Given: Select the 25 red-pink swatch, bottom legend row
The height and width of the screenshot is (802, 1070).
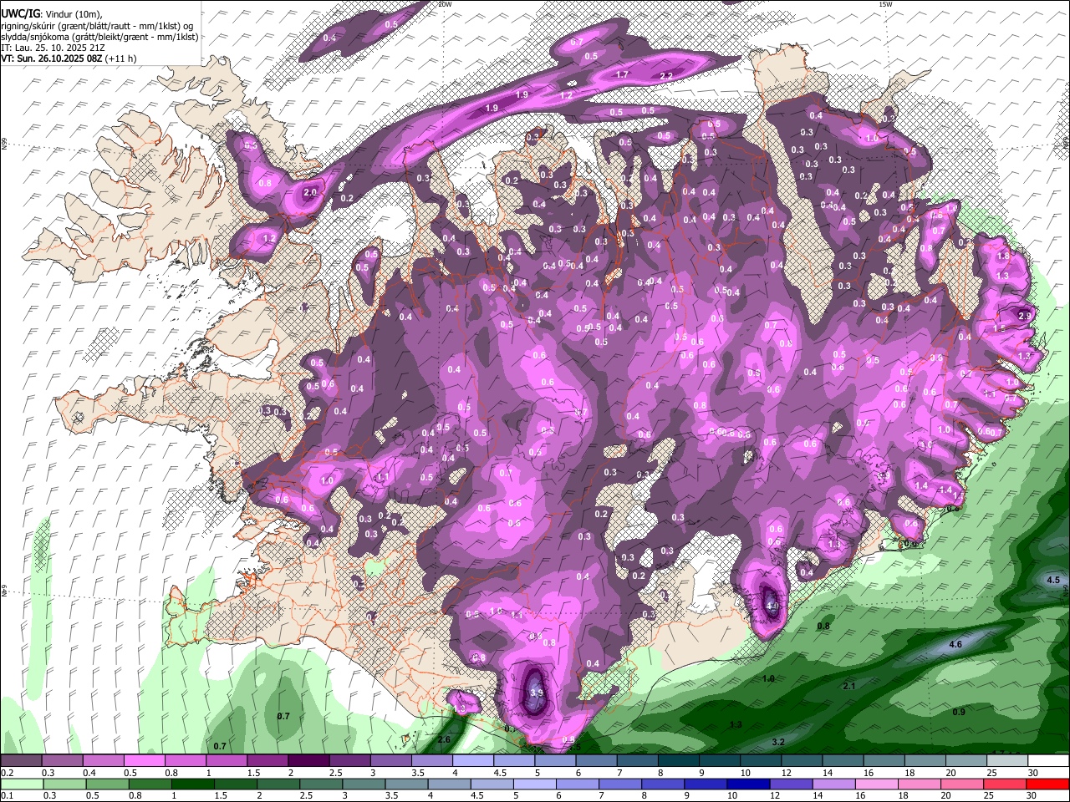Looking at the screenshot, I should click(1007, 784).
